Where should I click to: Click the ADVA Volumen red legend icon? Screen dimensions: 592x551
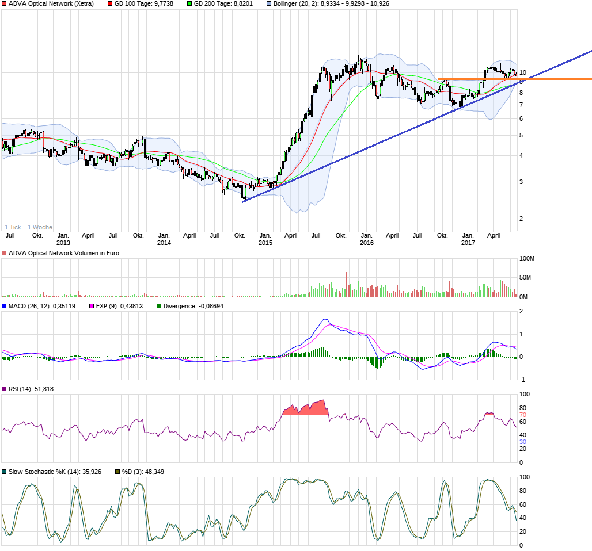pyautogui.click(x=3, y=252)
